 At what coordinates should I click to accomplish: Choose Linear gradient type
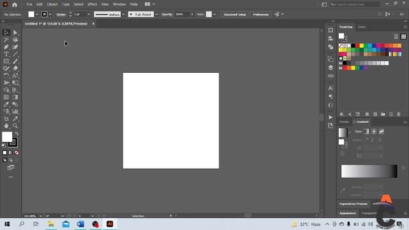366,132
